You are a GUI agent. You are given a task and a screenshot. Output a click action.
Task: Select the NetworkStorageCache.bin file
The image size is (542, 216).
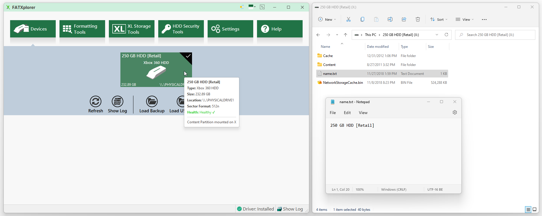pos(382,83)
